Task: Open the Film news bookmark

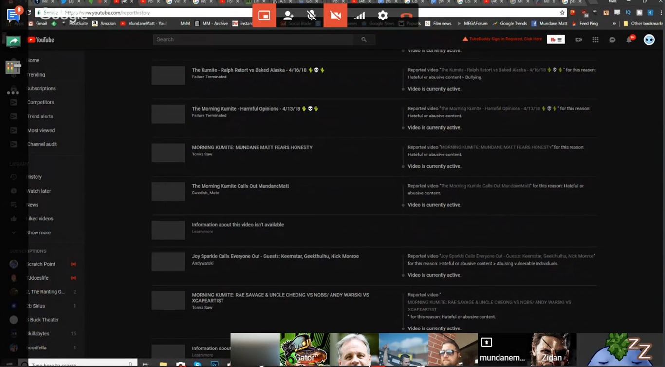Action: (x=438, y=23)
